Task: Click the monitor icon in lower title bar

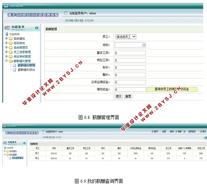Action: (x=4, y=126)
